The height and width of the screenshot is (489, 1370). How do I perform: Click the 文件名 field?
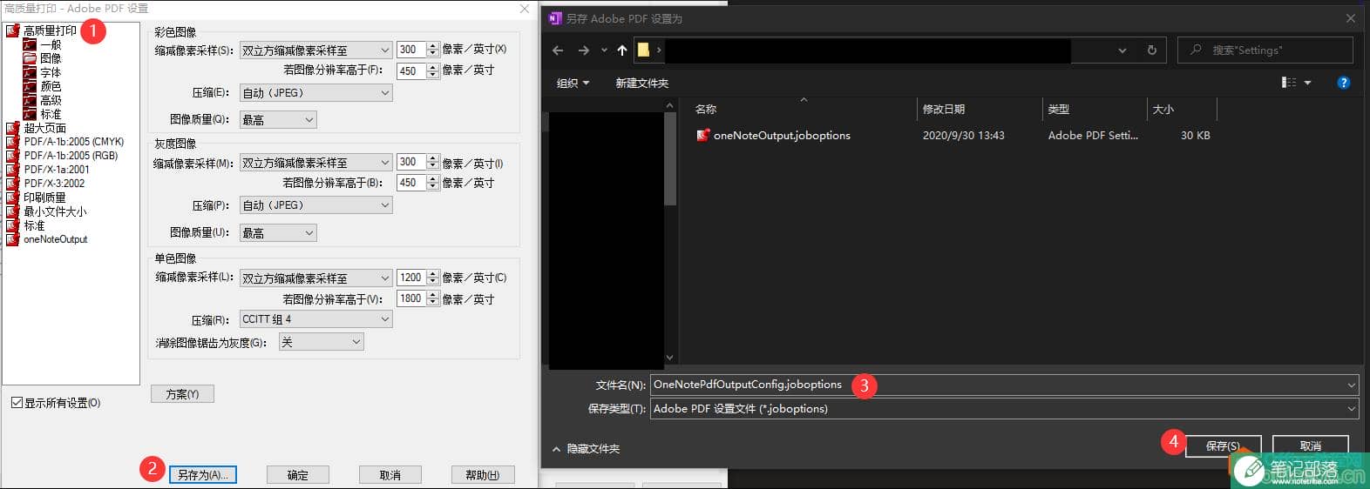click(x=1004, y=385)
